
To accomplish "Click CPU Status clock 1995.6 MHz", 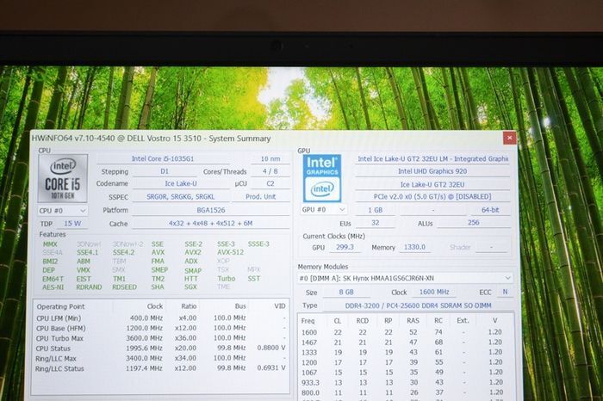I will [x=144, y=348].
